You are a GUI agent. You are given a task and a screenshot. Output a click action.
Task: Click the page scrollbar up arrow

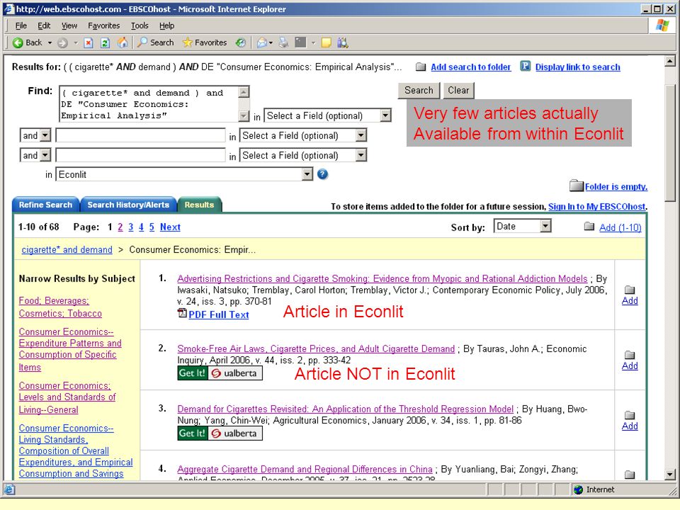point(670,61)
